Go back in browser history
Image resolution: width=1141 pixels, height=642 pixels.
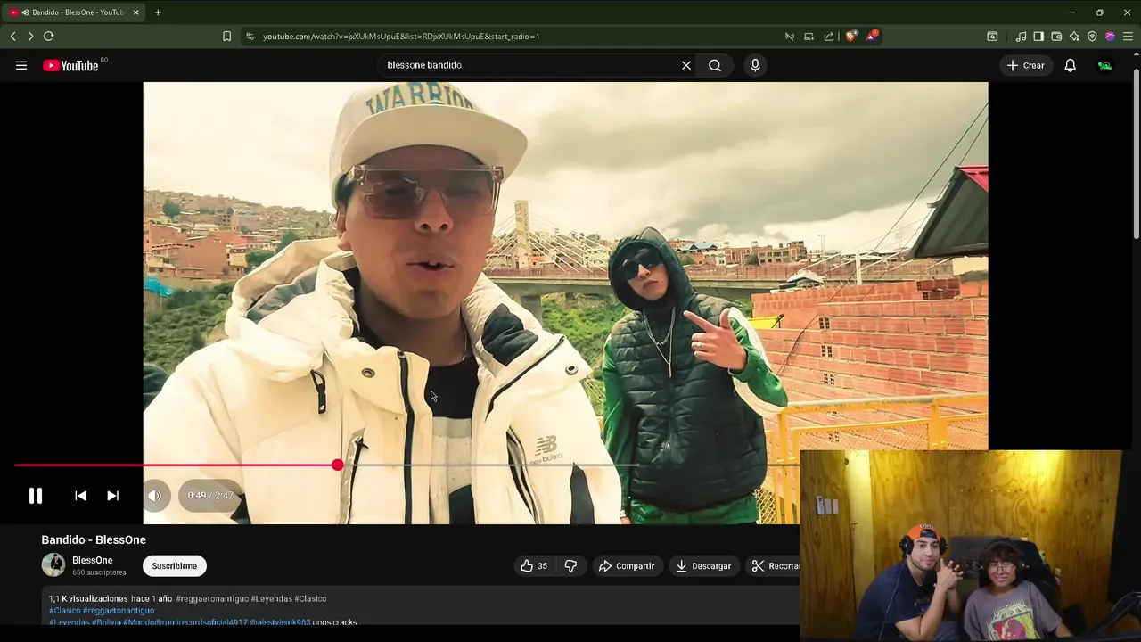[x=13, y=37]
